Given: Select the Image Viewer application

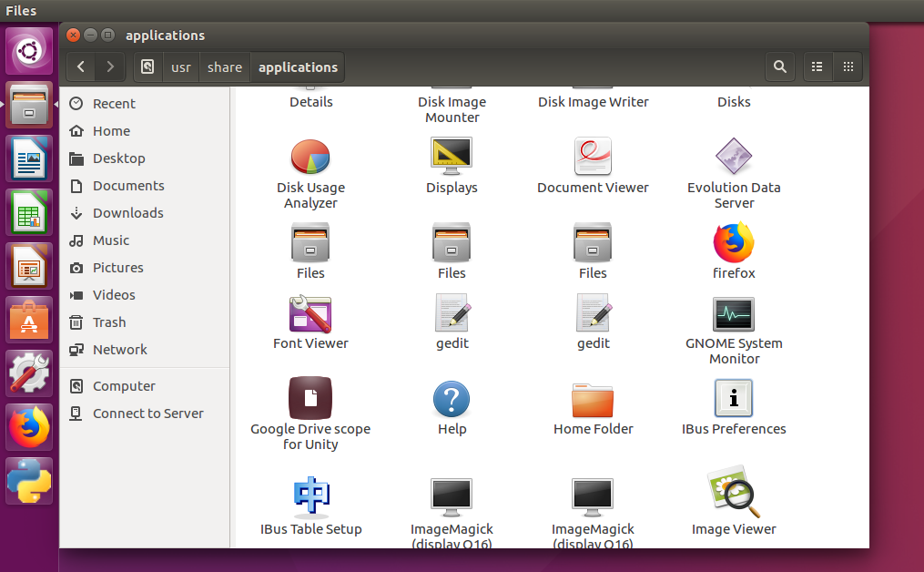Looking at the screenshot, I should pos(734,493).
